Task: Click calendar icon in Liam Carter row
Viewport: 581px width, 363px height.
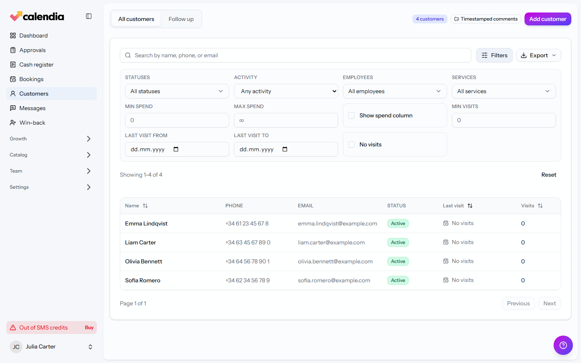Action: [x=446, y=242]
